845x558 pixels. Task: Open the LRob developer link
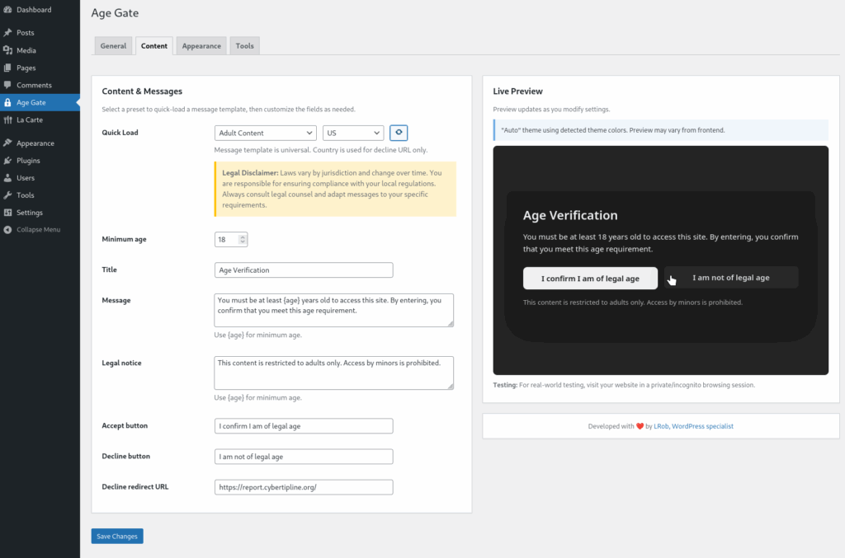click(x=661, y=426)
